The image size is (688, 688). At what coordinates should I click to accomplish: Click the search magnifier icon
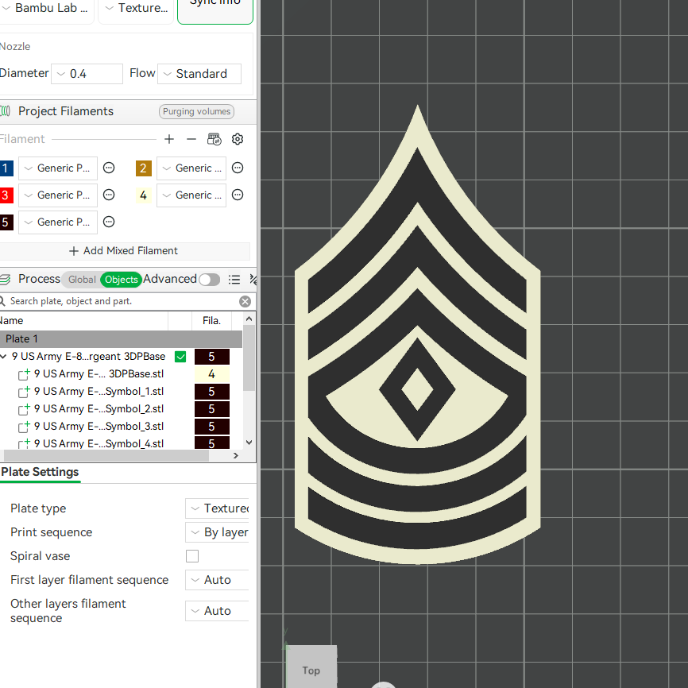(2, 301)
